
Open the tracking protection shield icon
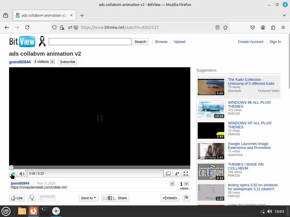pos(54,27)
